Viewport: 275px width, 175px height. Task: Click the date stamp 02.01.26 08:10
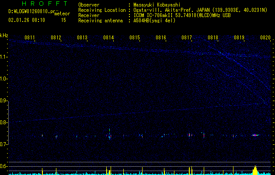(x=27, y=20)
